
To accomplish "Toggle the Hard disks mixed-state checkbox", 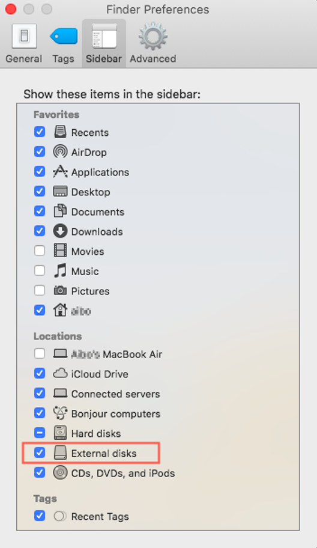I will (40, 433).
